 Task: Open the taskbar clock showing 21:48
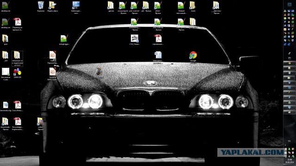tap(290, 161)
